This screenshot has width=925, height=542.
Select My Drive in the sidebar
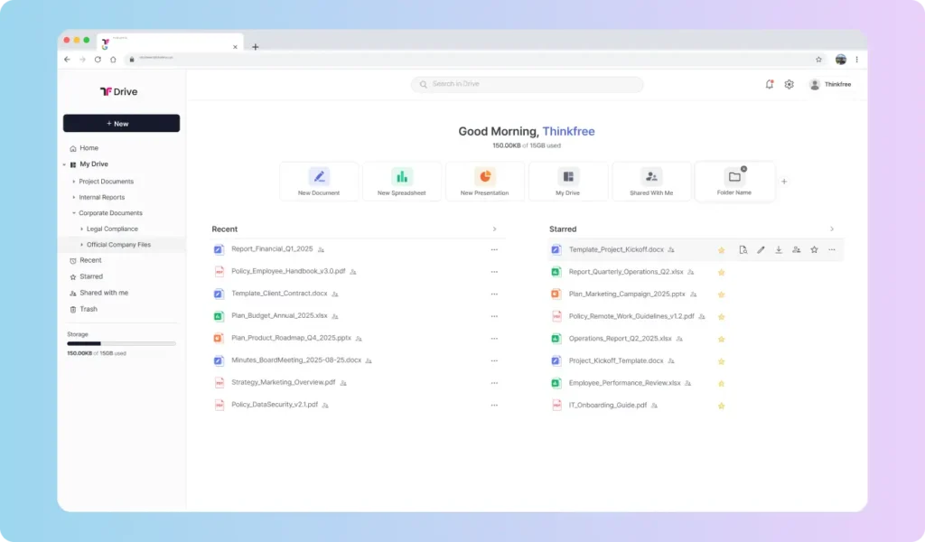point(94,164)
